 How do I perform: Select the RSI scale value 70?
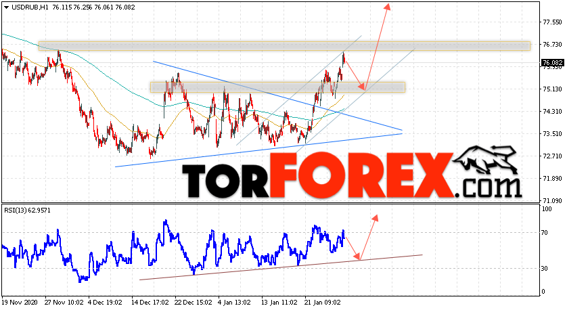(545, 233)
